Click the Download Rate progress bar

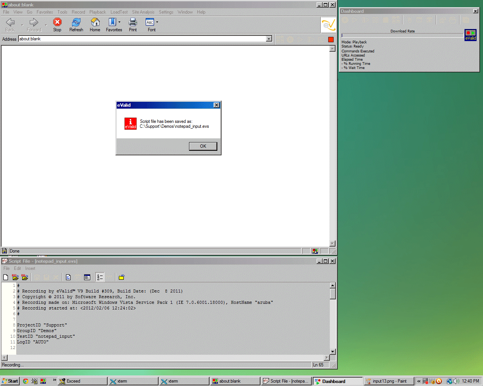(x=402, y=35)
